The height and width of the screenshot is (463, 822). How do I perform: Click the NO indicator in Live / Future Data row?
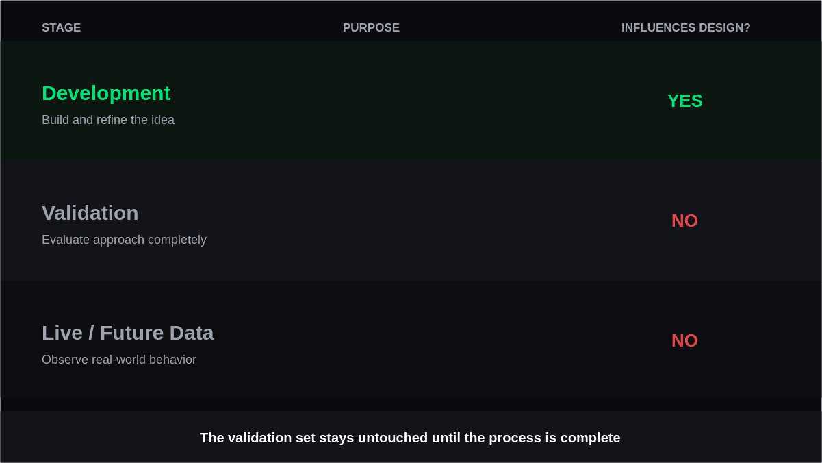[684, 340]
